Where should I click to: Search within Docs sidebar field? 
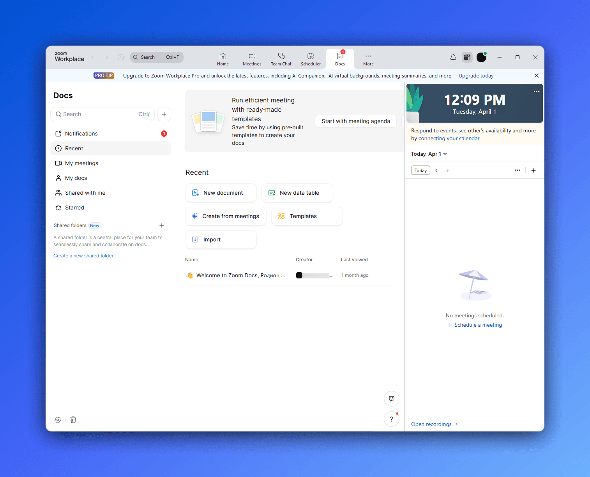[102, 114]
